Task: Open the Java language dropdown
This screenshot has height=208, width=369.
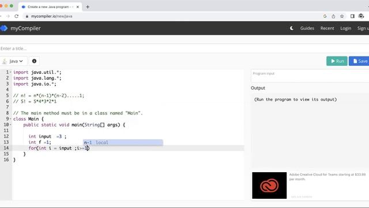Action: [x=13, y=61]
